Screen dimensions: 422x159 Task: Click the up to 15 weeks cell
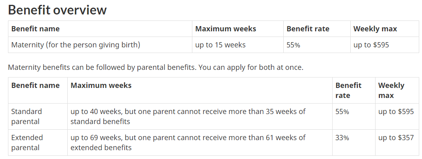(x=220, y=45)
